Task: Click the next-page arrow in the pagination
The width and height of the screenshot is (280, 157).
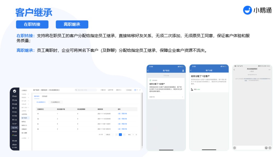Action: (124, 135)
